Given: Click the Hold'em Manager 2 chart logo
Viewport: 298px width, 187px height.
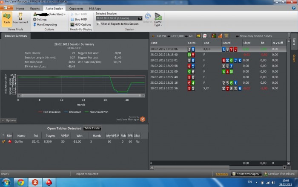Looking at the screenshot, I should coord(143,119).
